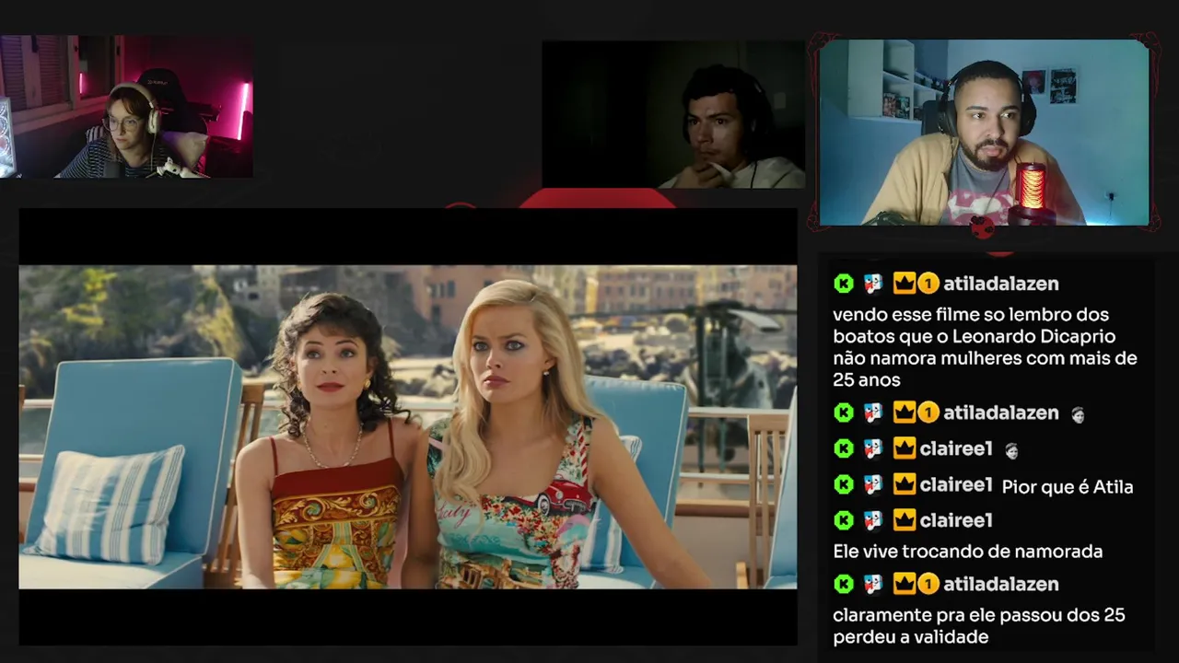Open atiladalazen username above 'claramente pra ele' message

click(1000, 584)
